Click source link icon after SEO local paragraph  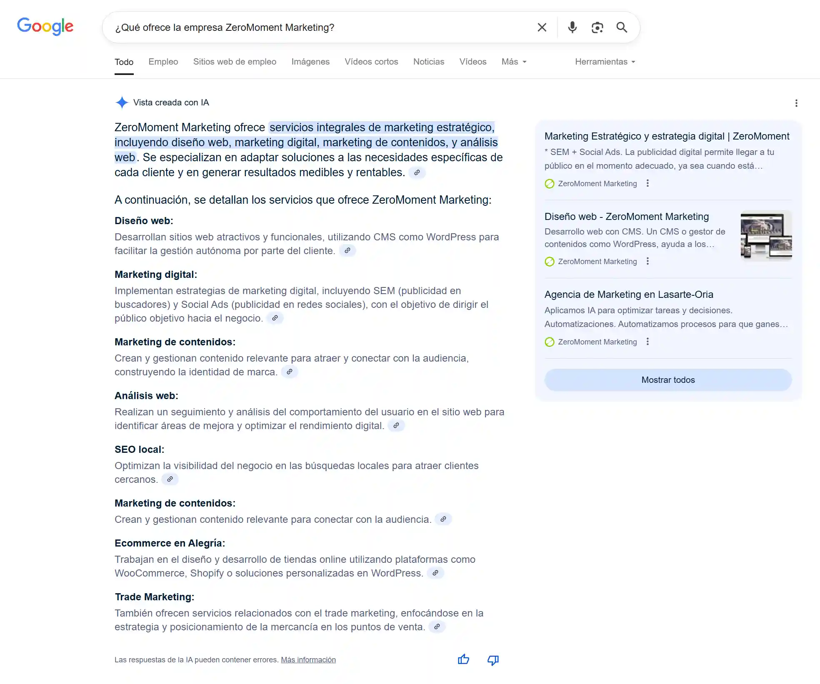pyautogui.click(x=170, y=479)
